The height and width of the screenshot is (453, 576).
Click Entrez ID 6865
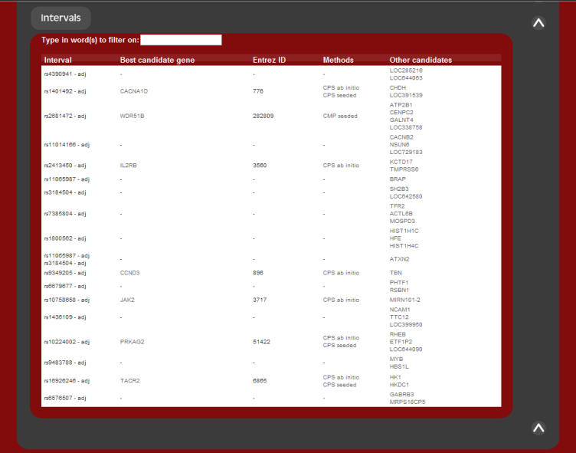pos(260,380)
